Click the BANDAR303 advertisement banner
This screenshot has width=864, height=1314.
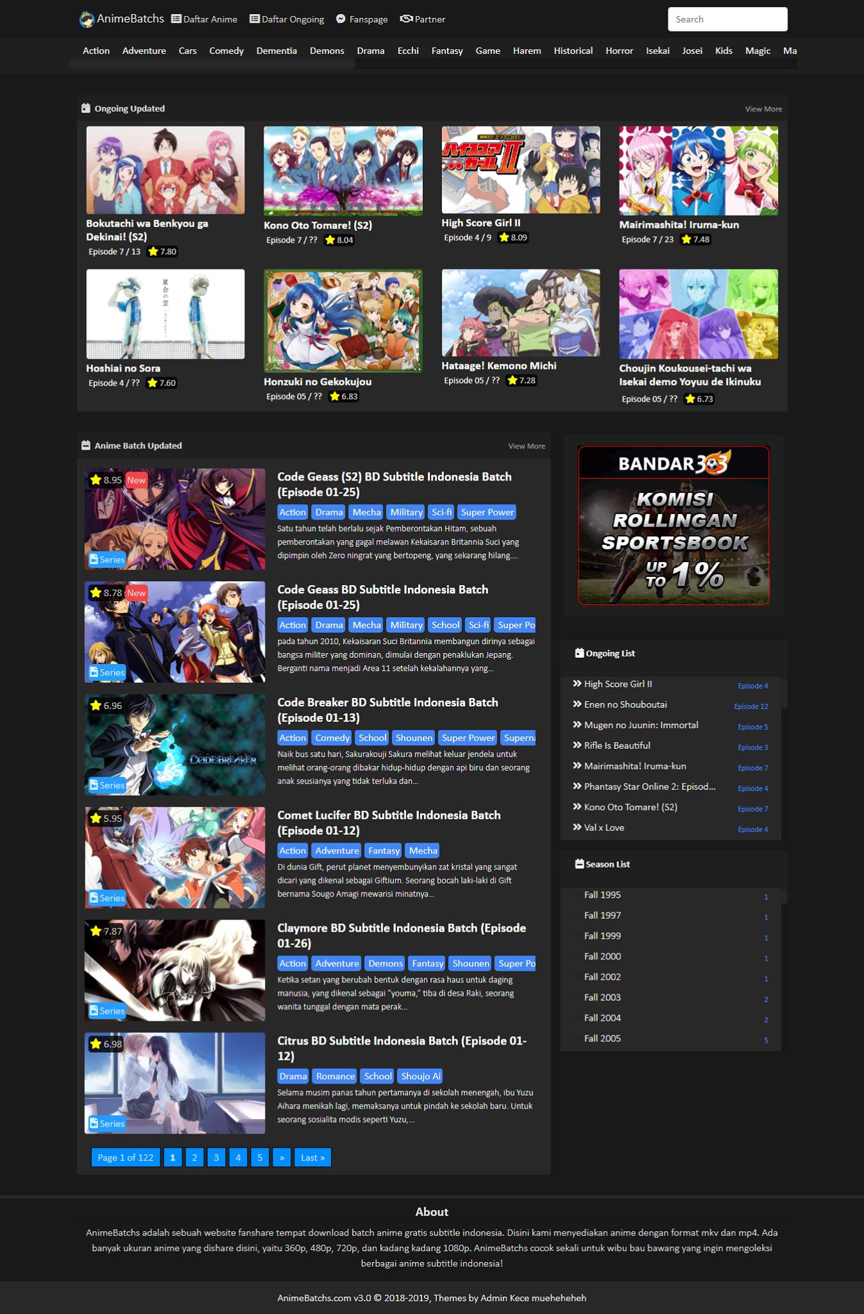[673, 525]
